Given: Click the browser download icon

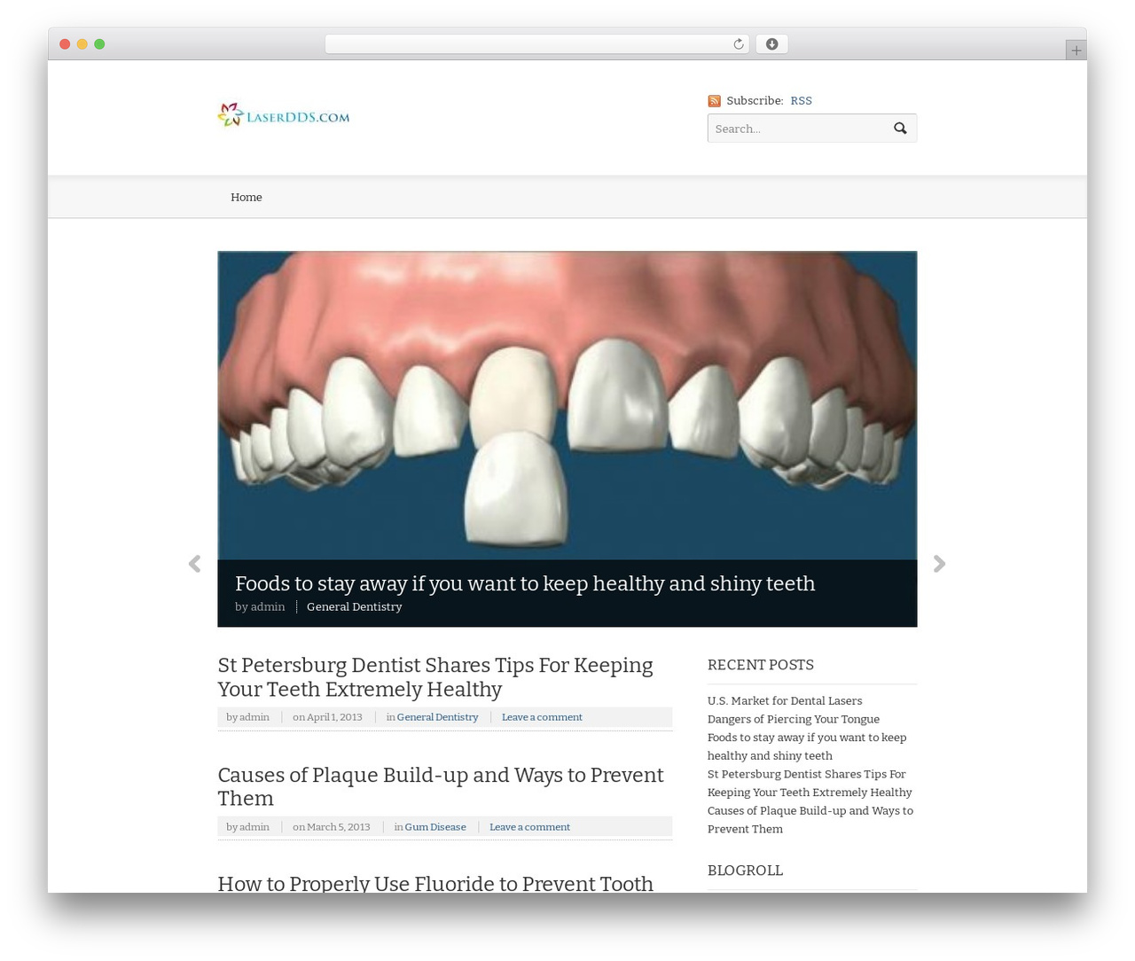Looking at the screenshot, I should (x=771, y=44).
